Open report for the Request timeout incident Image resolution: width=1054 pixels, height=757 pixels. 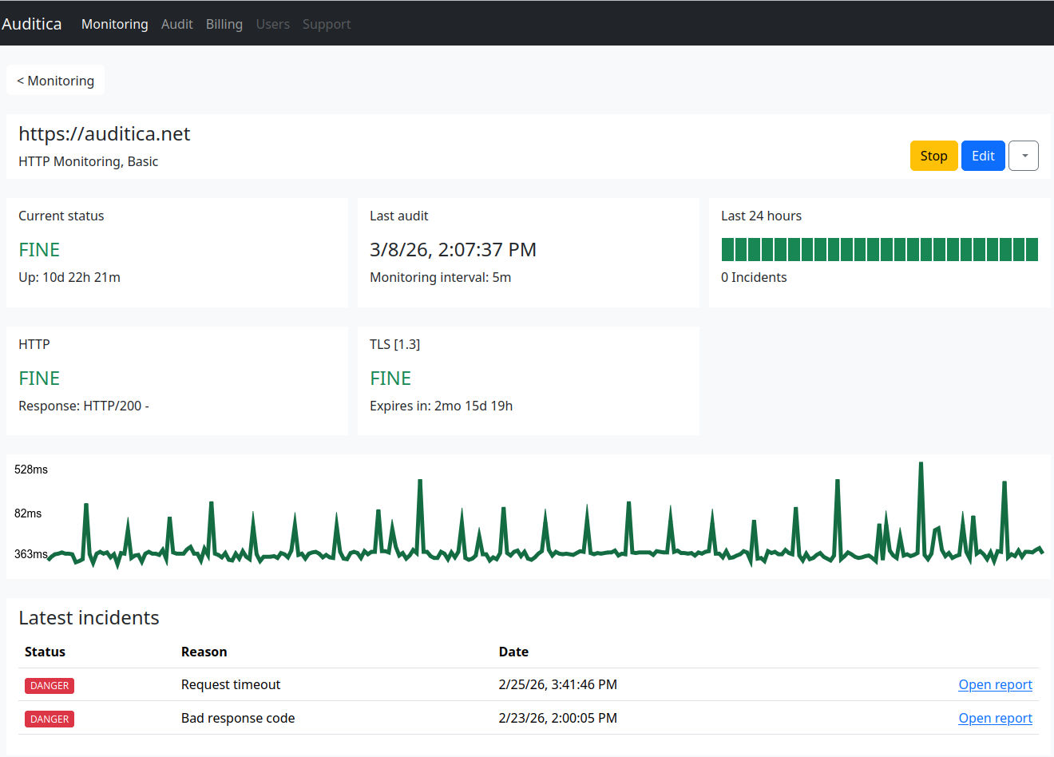click(x=995, y=684)
